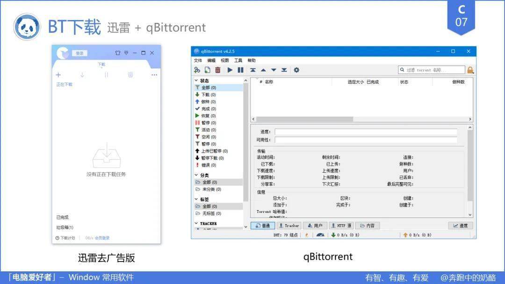The height and width of the screenshot is (284, 505).
Task: Select 已完成 in Xunlei
Action: coord(62,217)
